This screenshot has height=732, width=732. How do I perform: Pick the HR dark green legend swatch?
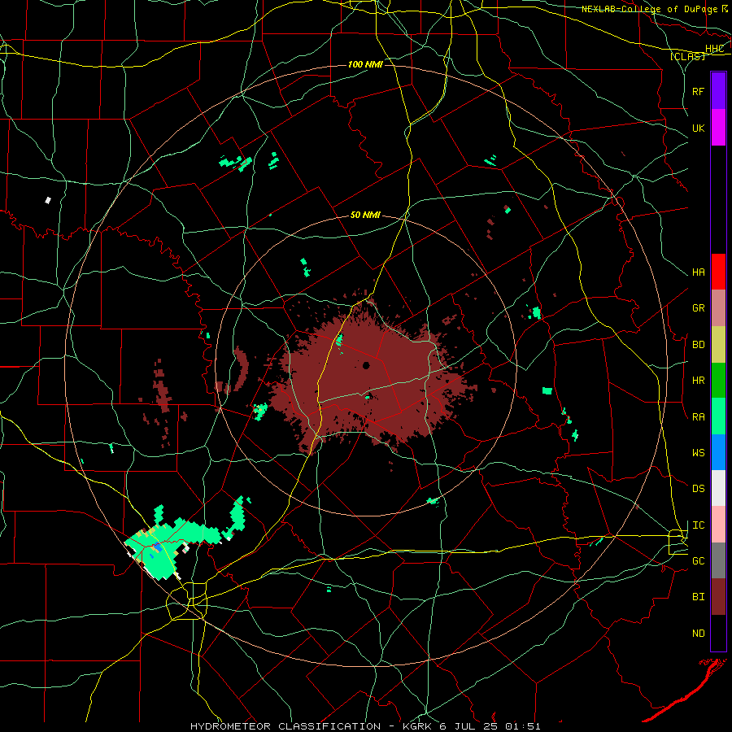[x=718, y=381]
